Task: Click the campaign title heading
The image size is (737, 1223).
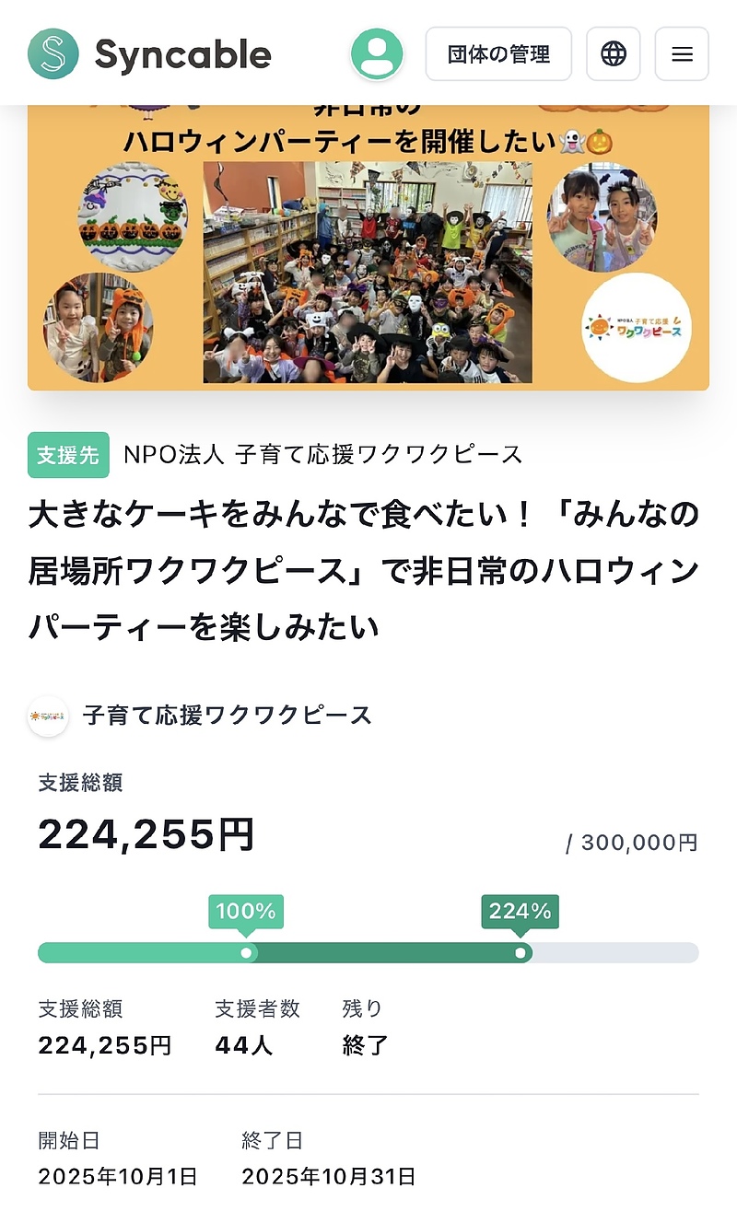Action: (364, 571)
